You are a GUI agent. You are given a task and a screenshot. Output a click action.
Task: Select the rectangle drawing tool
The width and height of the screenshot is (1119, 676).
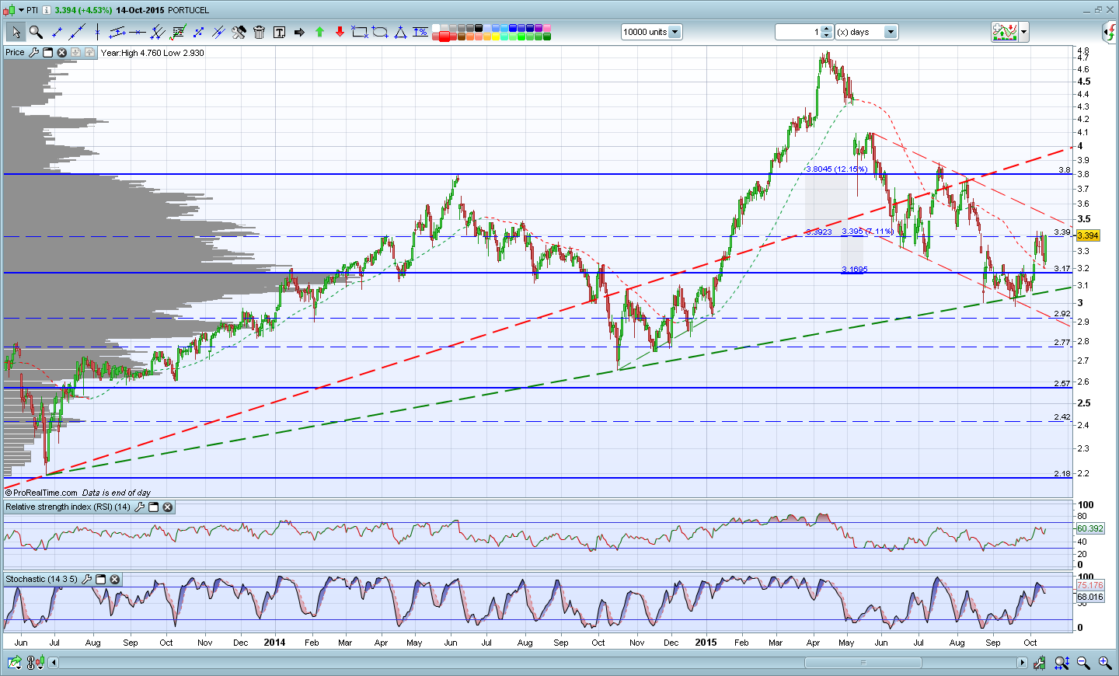[360, 32]
